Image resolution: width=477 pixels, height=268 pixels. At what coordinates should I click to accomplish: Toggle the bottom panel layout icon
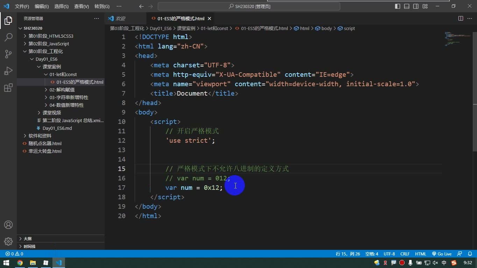click(407, 6)
